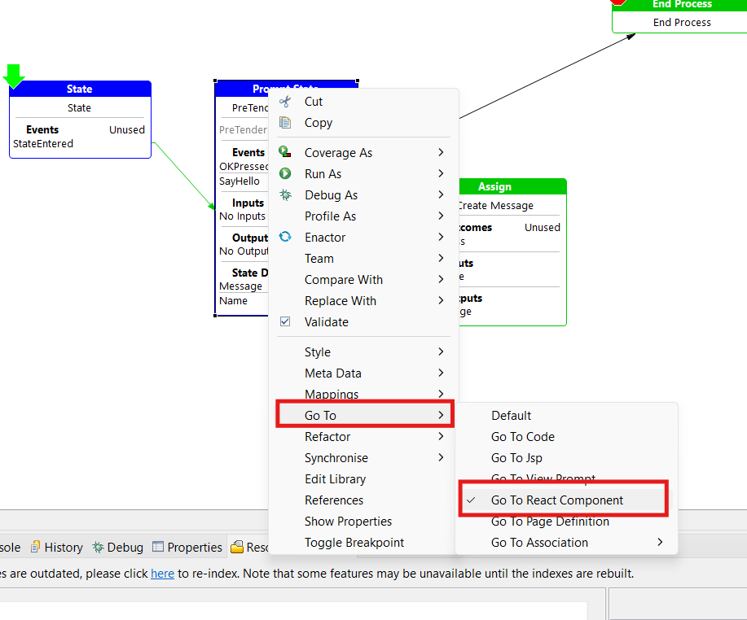Open the Mappings submenu
The image size is (747, 620).
tap(363, 393)
